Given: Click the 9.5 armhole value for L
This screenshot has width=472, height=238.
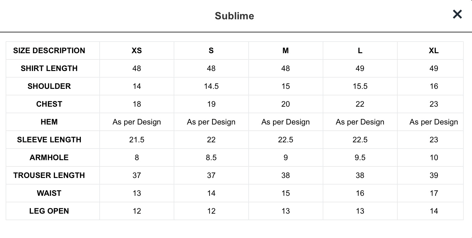Looking at the screenshot, I should pyautogui.click(x=360, y=157).
